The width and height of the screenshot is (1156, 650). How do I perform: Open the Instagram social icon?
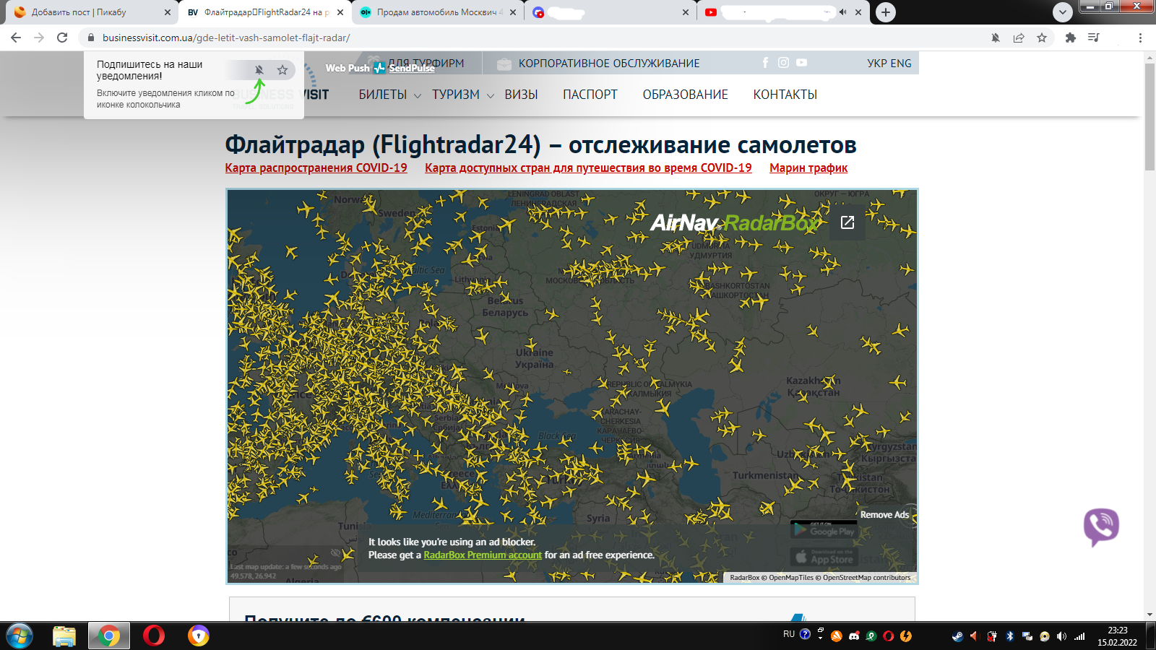point(783,63)
